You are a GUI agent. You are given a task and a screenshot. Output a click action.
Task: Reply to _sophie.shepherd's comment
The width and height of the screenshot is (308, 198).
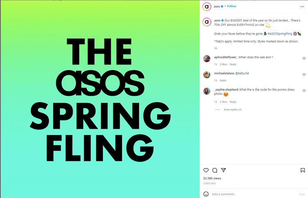coord(233,102)
